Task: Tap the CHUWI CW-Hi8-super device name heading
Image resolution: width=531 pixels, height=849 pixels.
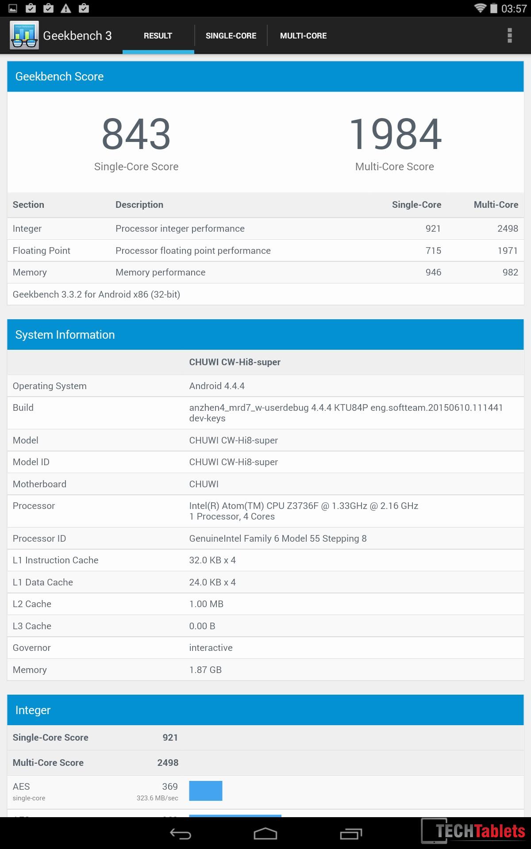Action: pos(235,362)
